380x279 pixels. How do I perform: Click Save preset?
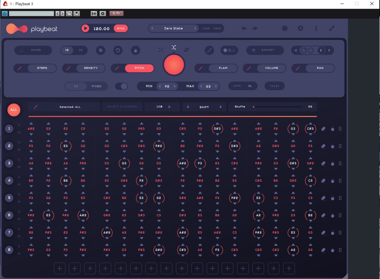pyautogui.click(x=217, y=28)
